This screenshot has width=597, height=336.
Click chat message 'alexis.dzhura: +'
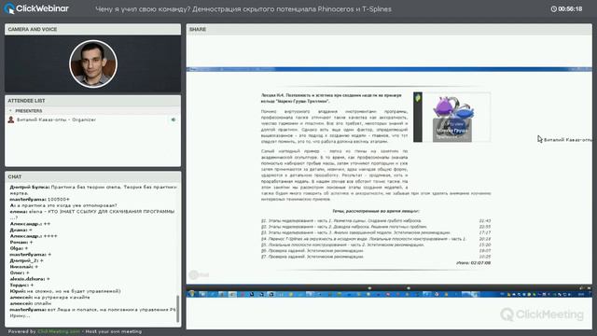30,279
